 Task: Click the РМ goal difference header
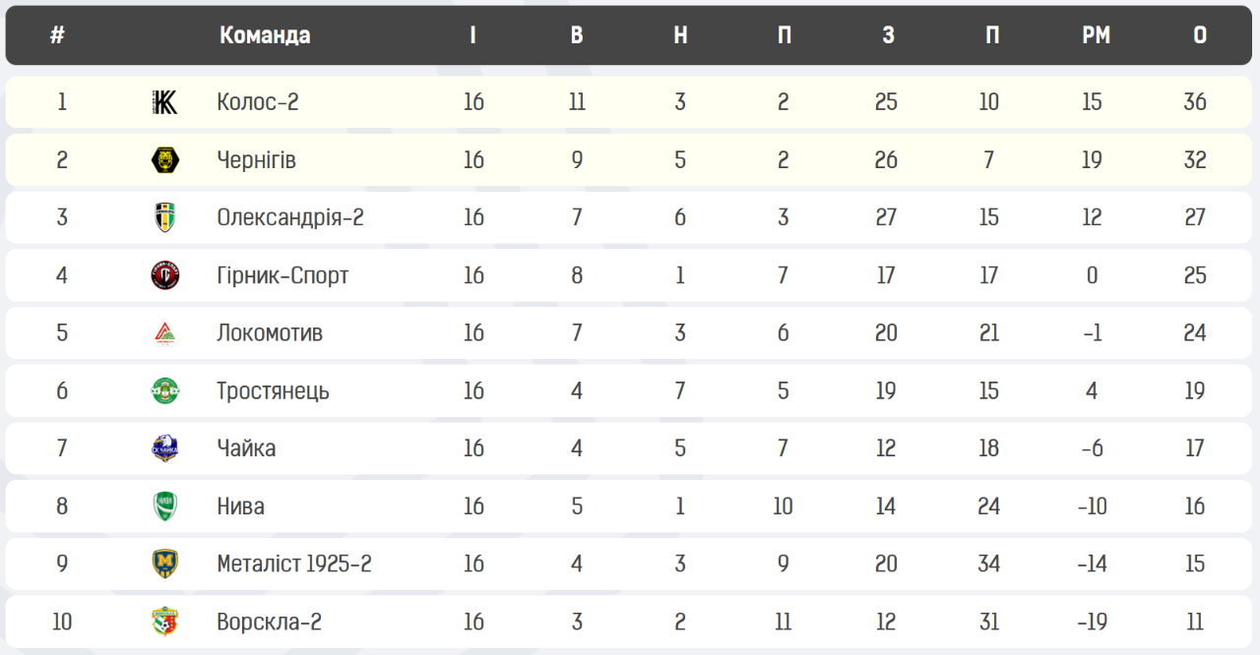[x=1096, y=35]
